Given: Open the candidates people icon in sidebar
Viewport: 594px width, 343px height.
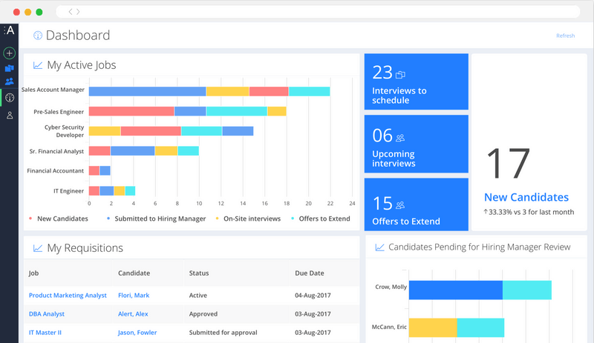Looking at the screenshot, I should tap(9, 81).
